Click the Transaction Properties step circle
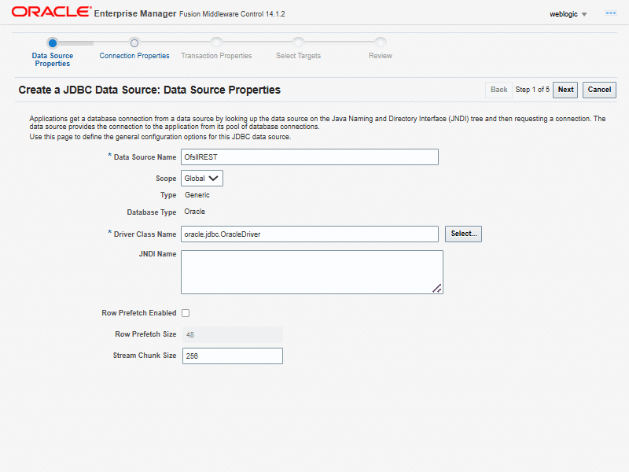This screenshot has width=629, height=472. [216, 43]
